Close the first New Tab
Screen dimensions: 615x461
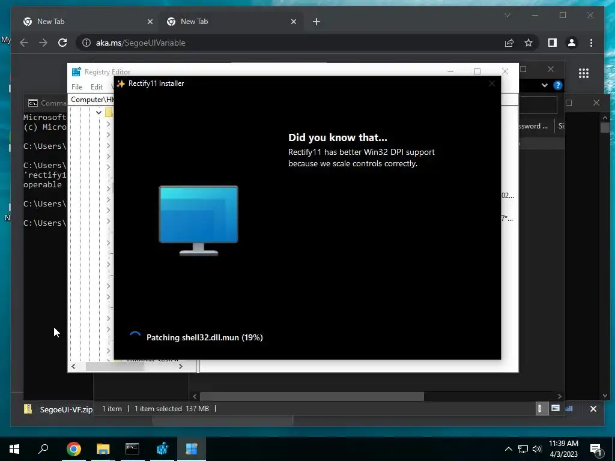point(150,22)
